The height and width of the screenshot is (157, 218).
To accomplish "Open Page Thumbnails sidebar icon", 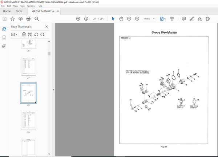I will 4,29.
